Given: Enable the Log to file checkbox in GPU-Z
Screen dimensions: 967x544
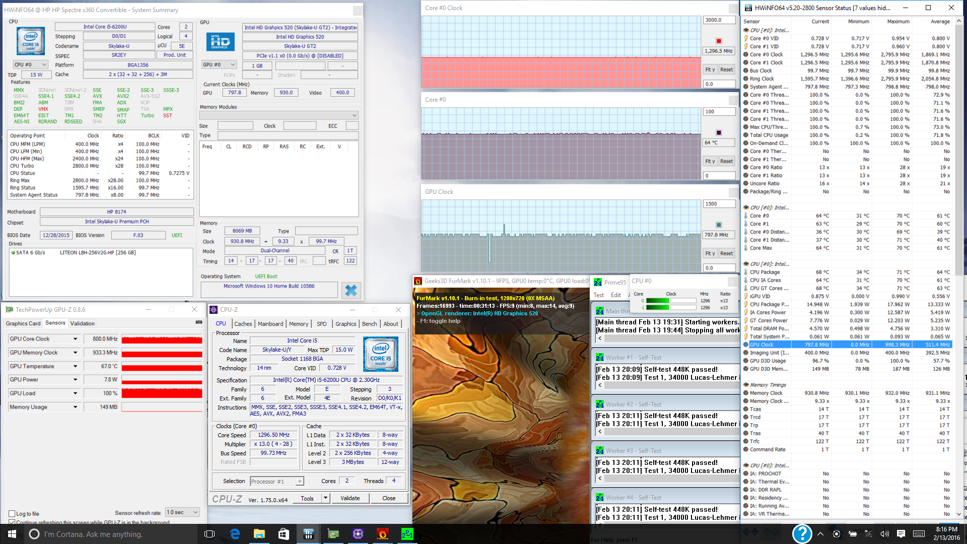Looking at the screenshot, I should point(12,514).
